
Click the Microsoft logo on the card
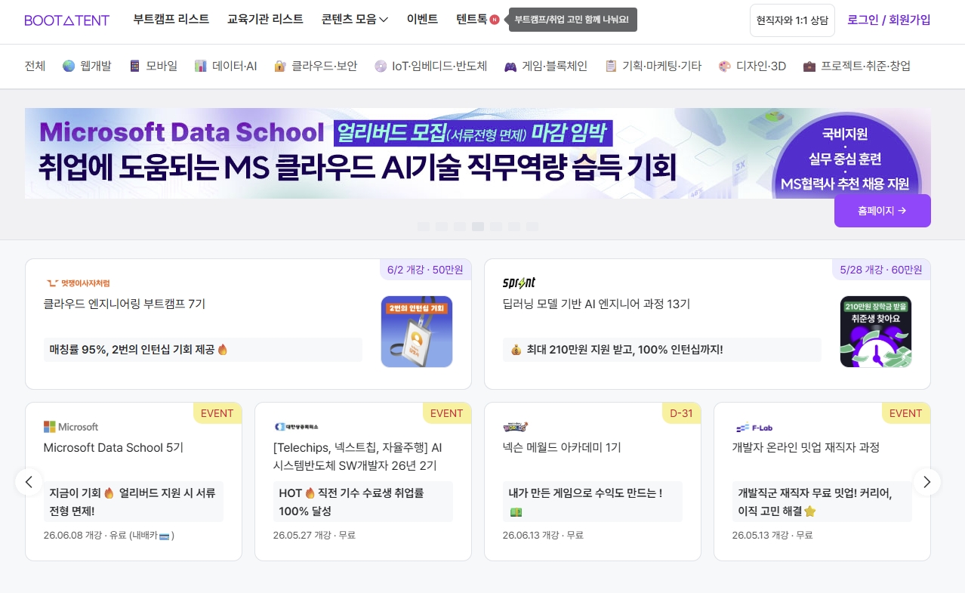pyautogui.click(x=71, y=427)
